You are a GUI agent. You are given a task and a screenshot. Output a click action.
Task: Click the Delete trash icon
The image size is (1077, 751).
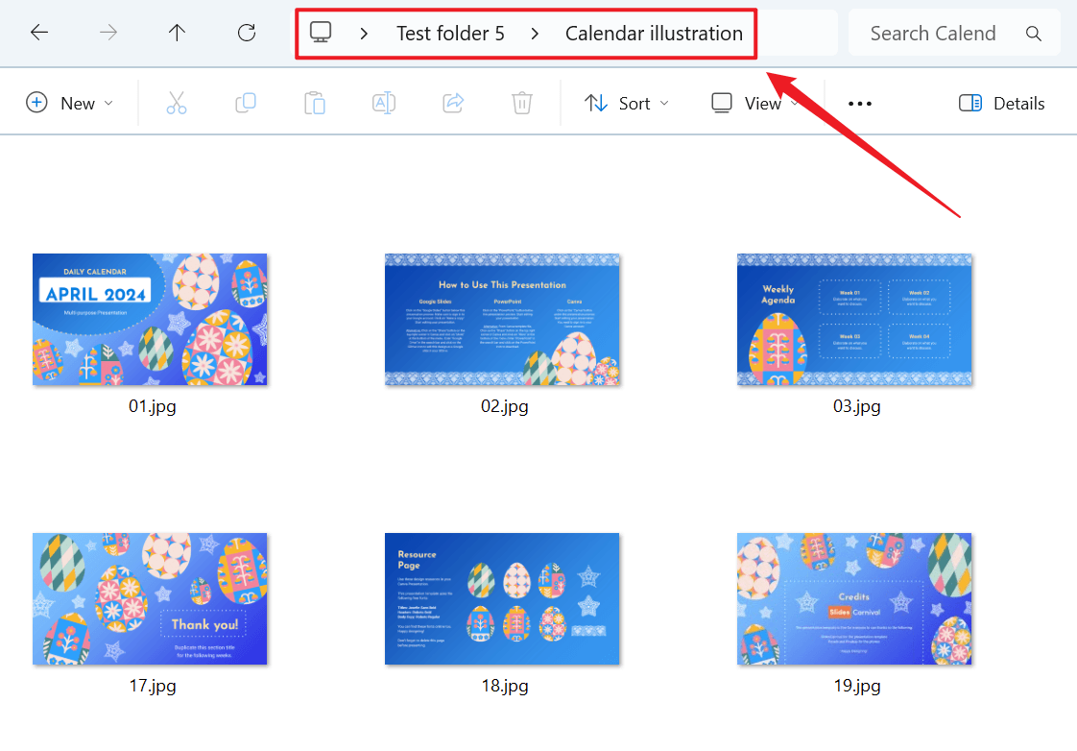(x=522, y=103)
